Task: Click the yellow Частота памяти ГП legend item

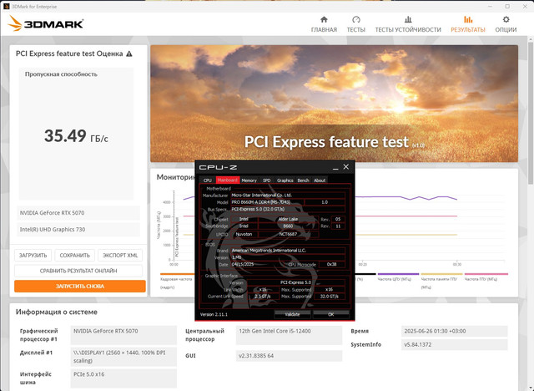Action: 441,281
